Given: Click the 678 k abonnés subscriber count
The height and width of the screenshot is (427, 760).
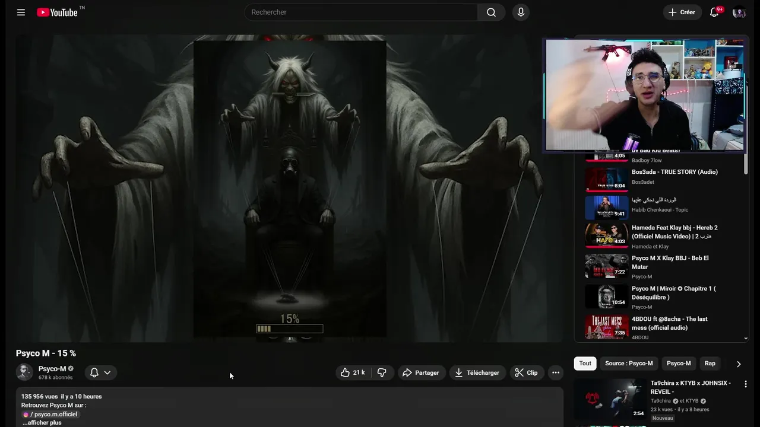Looking at the screenshot, I should [x=56, y=377].
